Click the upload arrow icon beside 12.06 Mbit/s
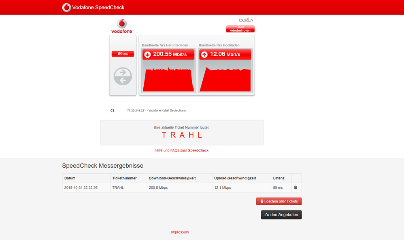The height and width of the screenshot is (240, 404). (x=204, y=55)
